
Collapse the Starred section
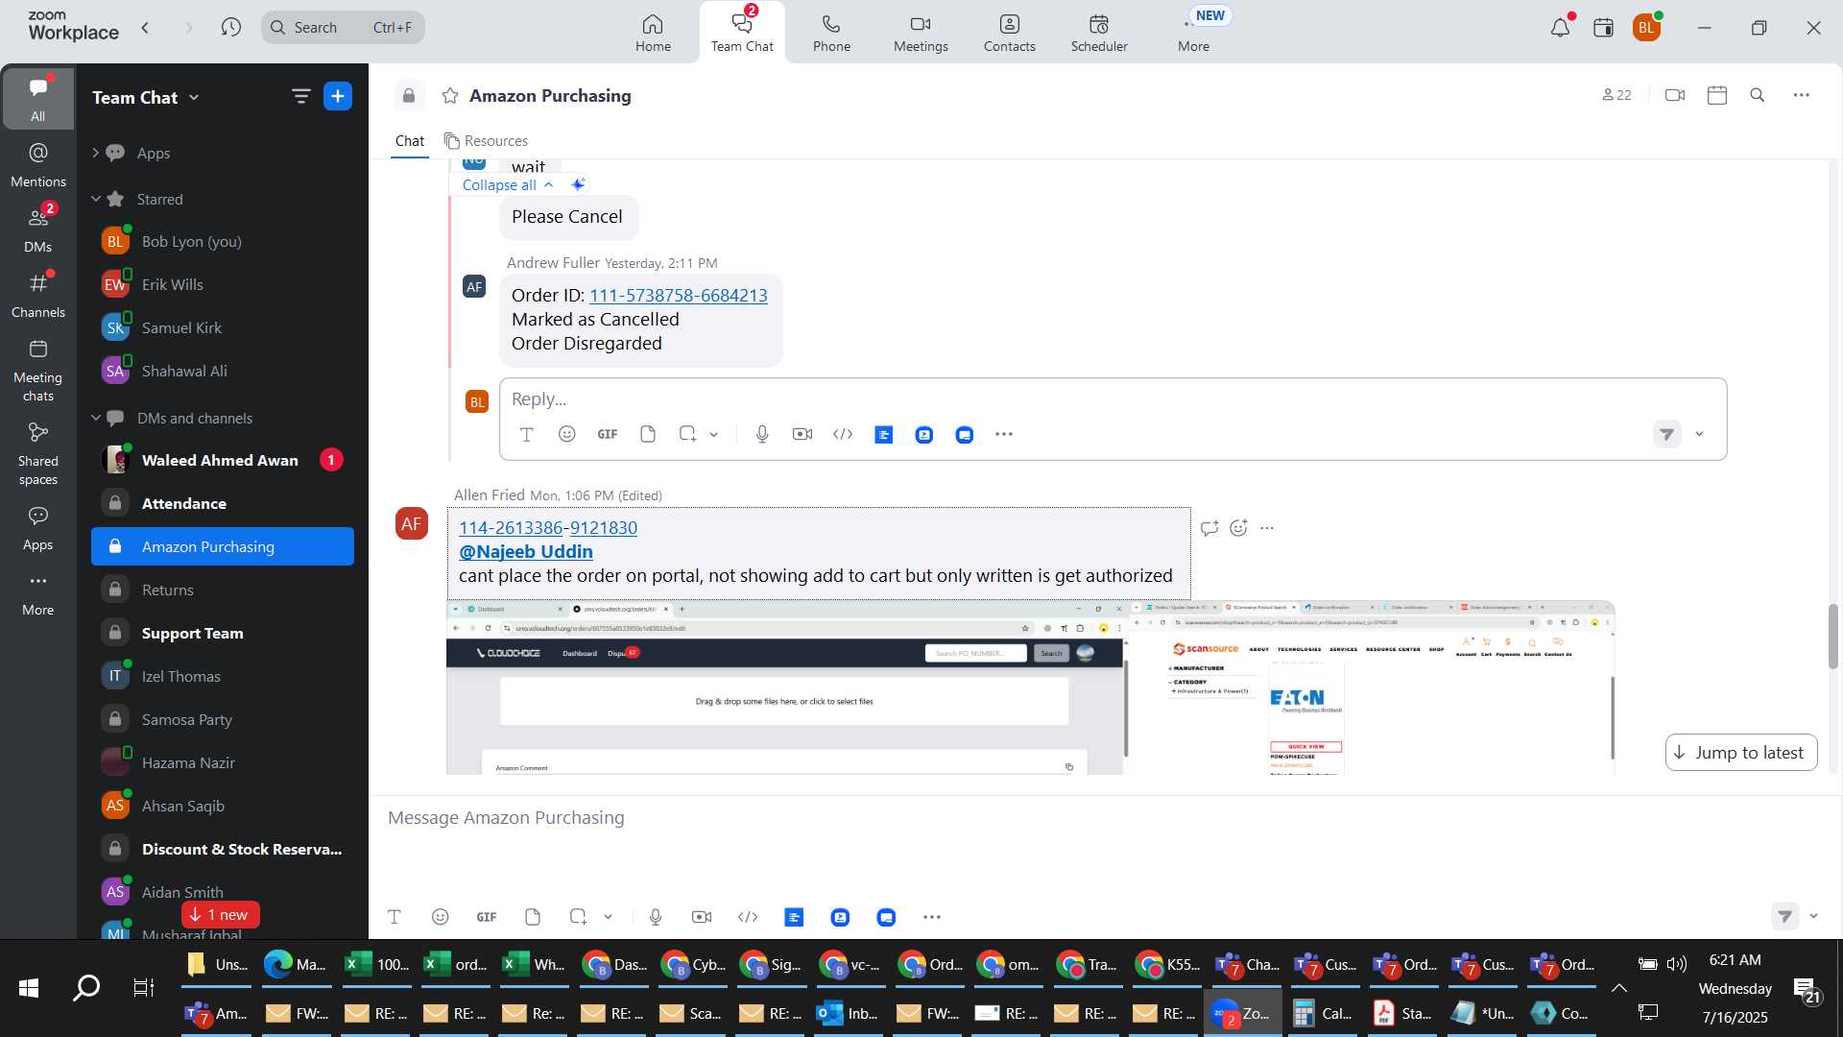click(x=95, y=199)
